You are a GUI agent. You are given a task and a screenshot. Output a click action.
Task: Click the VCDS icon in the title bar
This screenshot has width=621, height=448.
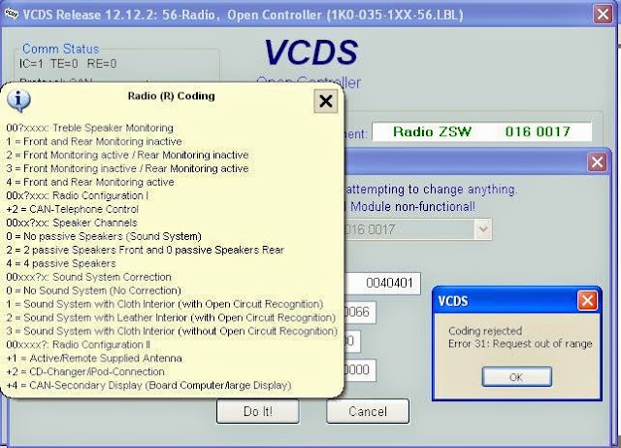click(12, 14)
